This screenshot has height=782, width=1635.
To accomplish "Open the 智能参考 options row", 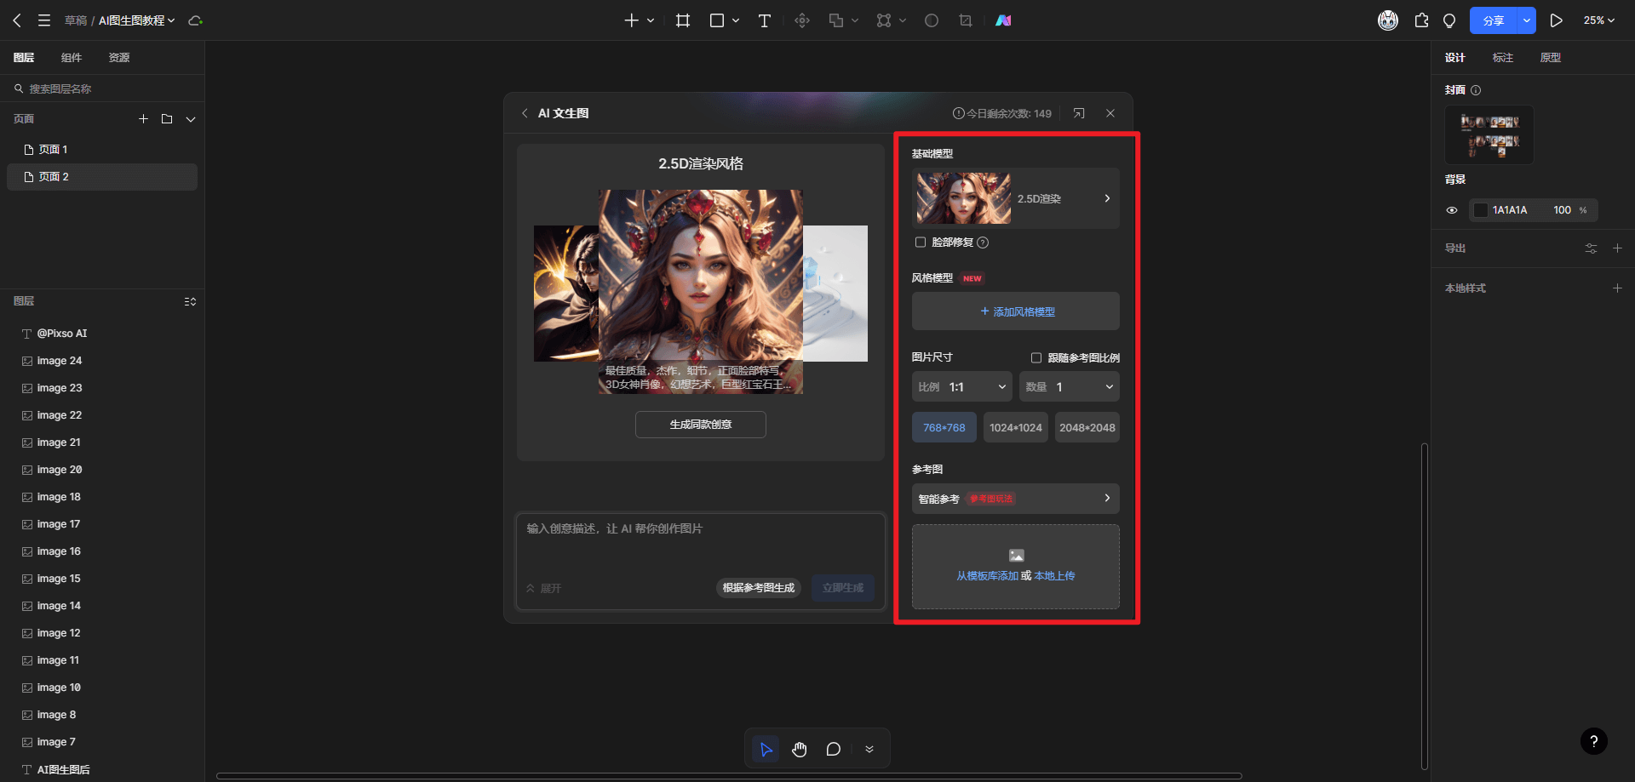I will click(x=1016, y=499).
